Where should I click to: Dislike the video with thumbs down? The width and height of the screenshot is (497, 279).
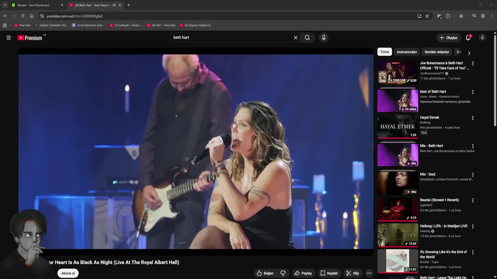pyautogui.click(x=283, y=273)
